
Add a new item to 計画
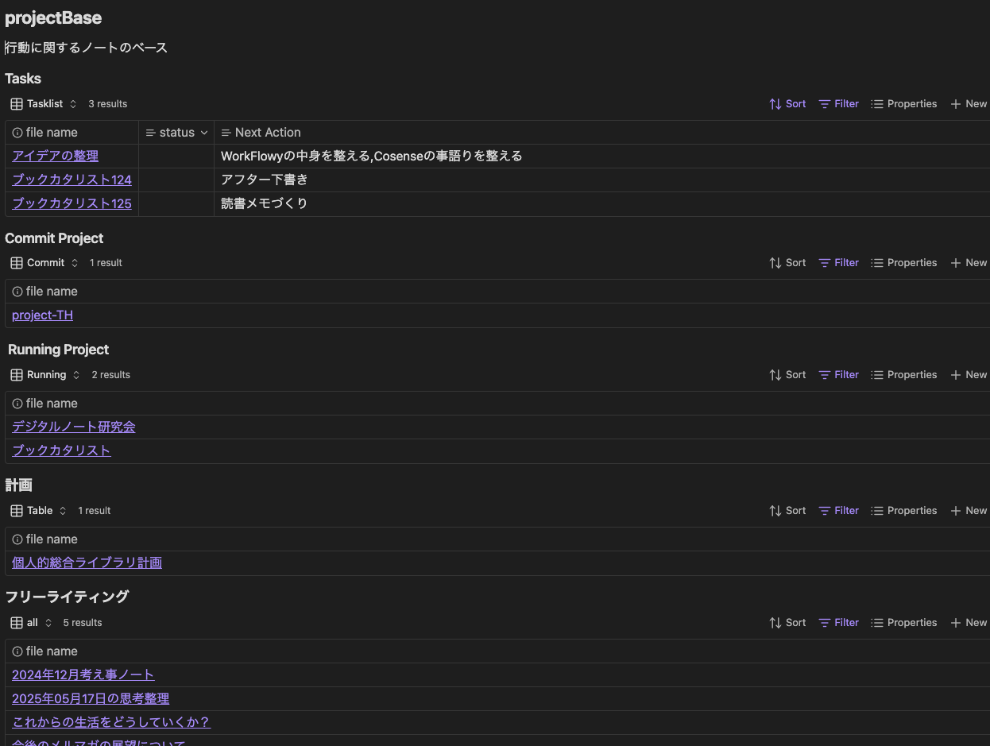969,511
